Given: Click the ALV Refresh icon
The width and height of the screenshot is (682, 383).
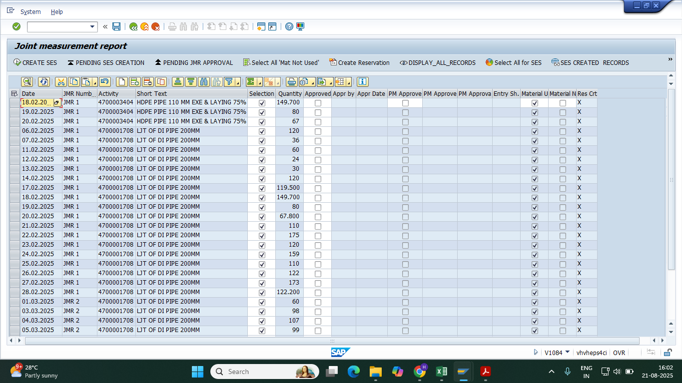Looking at the screenshot, I should 44,82.
